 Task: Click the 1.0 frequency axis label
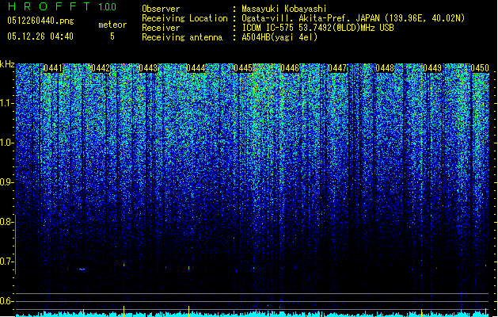[7, 143]
